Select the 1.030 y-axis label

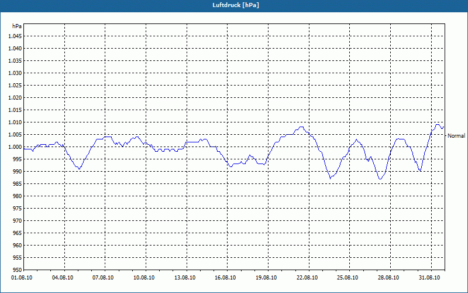point(15,73)
